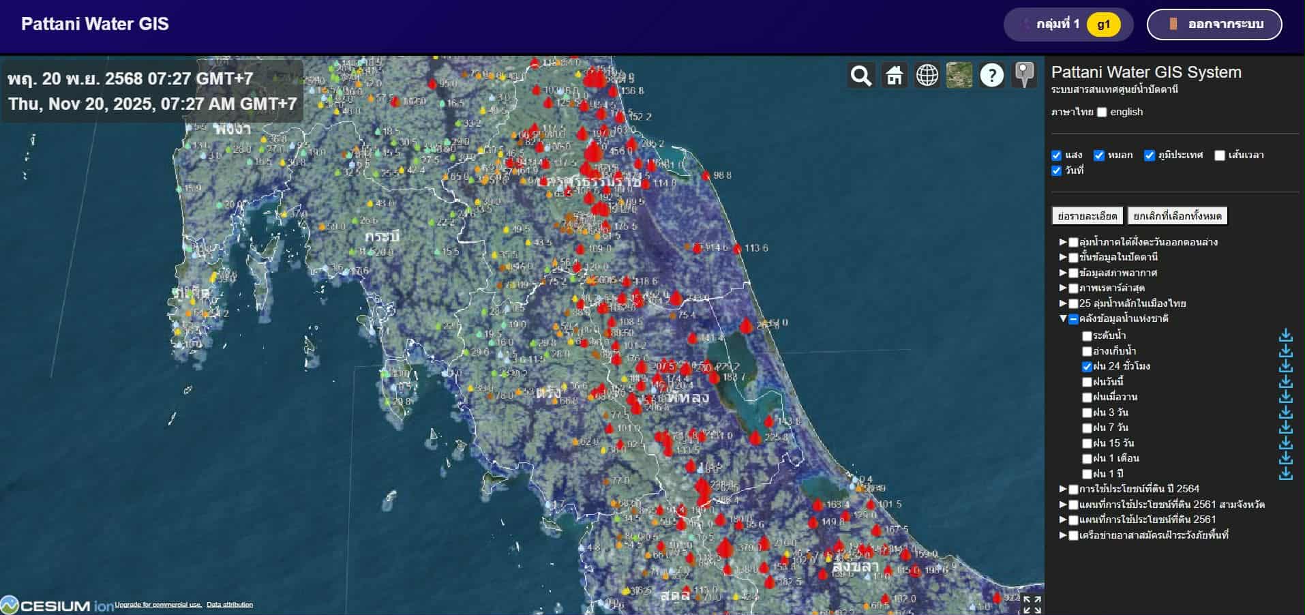Click the Cesium ion logo
1305x615 pixels.
[57, 605]
